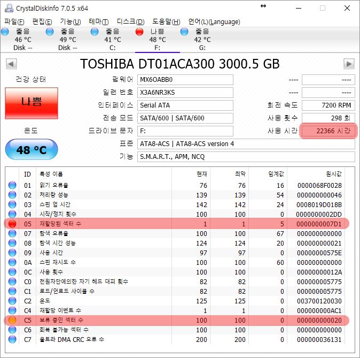Select the 42 °C G: drive tab
The image size is (360, 358).
[202, 40]
